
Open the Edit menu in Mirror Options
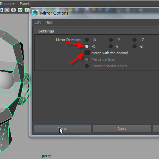37,22
